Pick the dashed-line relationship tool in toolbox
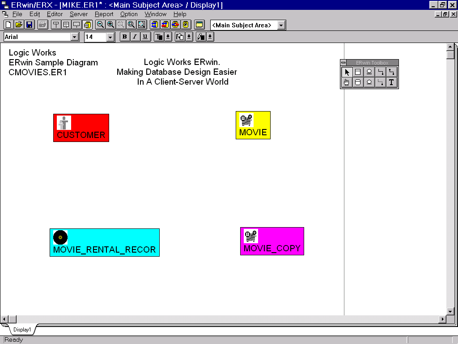458x344 pixels. tap(380, 82)
